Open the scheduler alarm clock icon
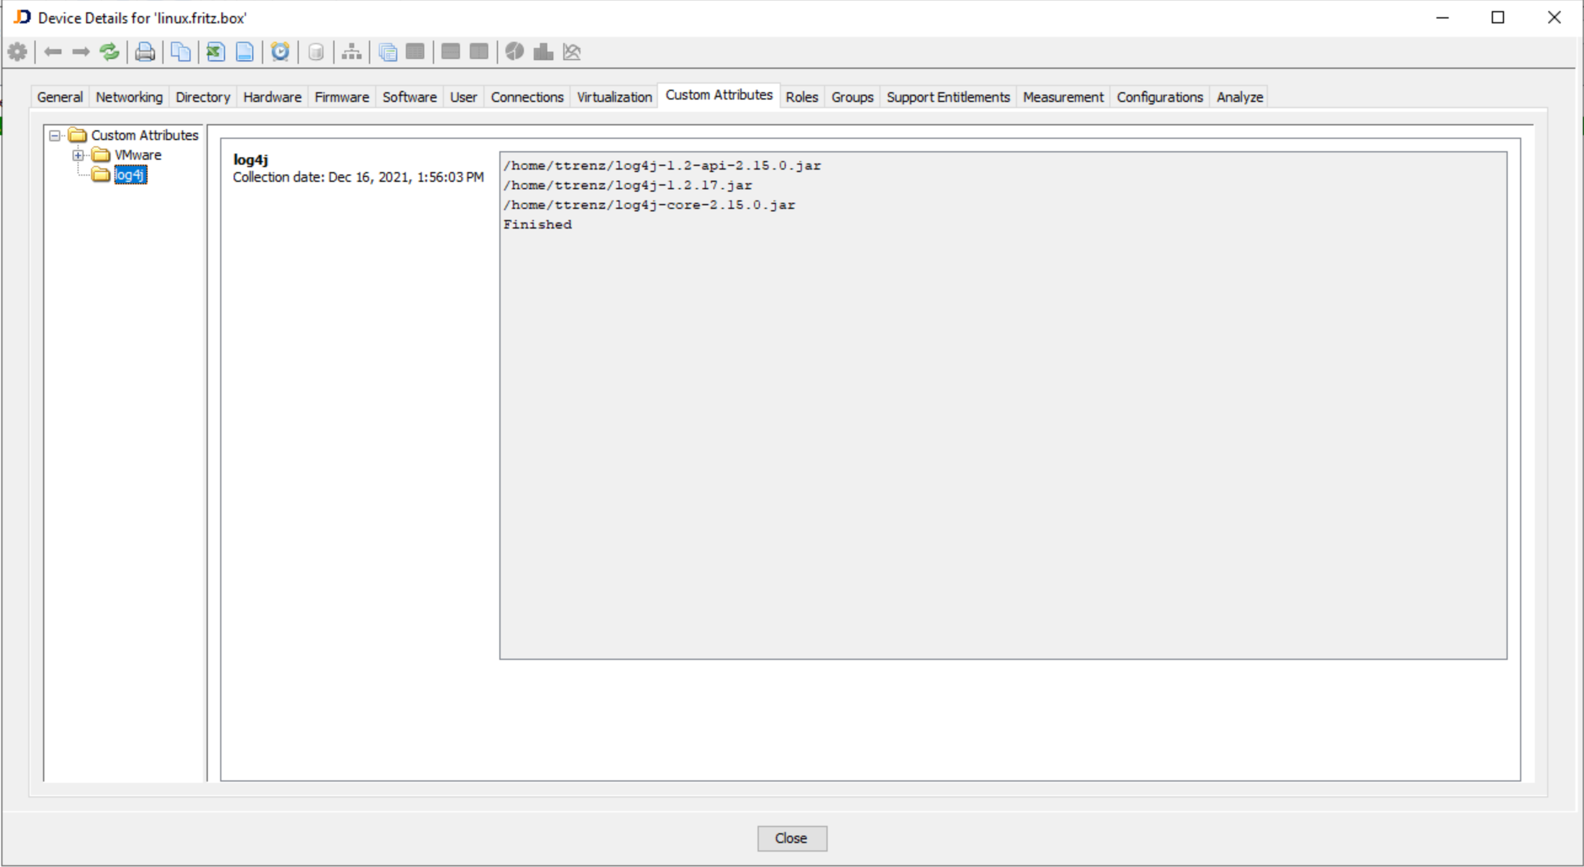Image resolution: width=1584 pixels, height=867 pixels. click(280, 52)
